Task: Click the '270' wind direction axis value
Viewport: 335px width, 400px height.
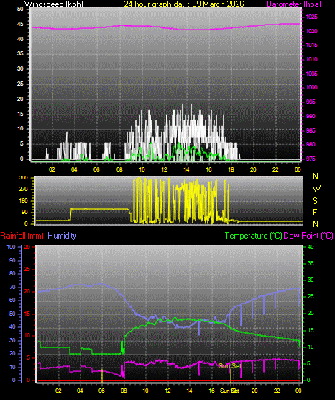Action: pyautogui.click(x=23, y=190)
